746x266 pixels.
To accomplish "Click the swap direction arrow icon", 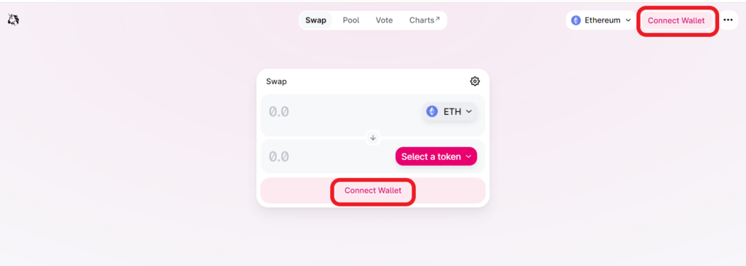I will (373, 138).
